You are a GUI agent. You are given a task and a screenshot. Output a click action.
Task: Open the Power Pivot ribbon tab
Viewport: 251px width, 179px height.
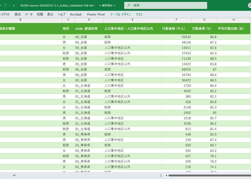click(x=96, y=14)
